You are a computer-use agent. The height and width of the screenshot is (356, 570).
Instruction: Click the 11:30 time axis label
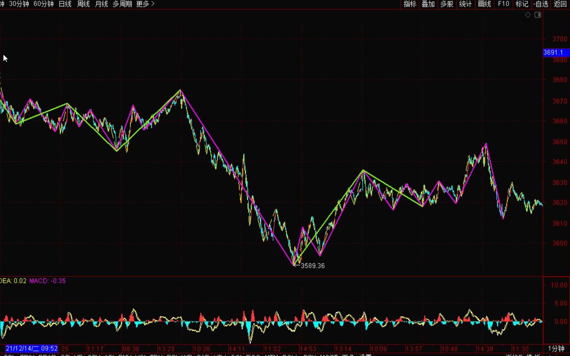point(520,349)
